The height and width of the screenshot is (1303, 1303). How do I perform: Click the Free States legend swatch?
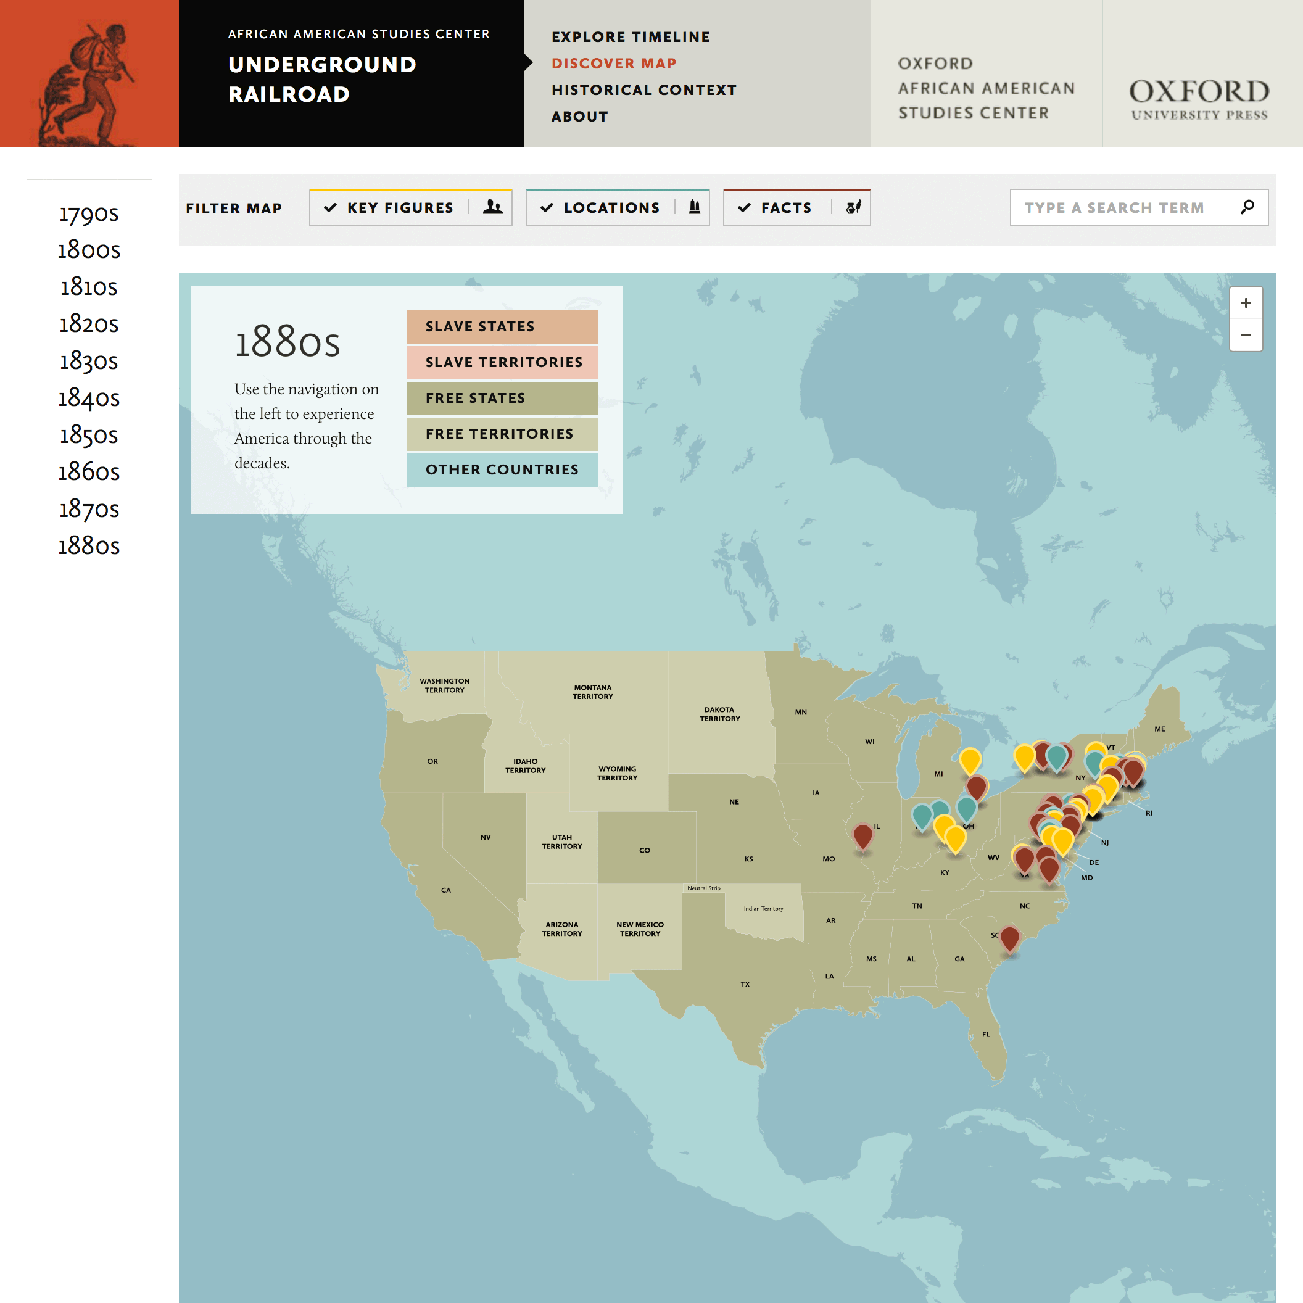coord(502,398)
